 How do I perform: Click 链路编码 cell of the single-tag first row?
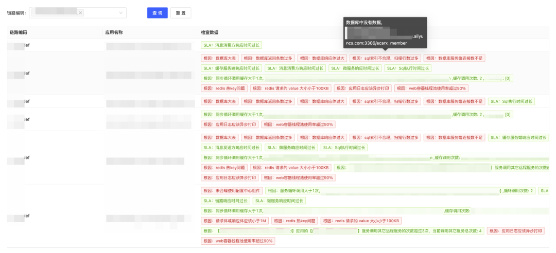pyautogui.click(x=54, y=45)
